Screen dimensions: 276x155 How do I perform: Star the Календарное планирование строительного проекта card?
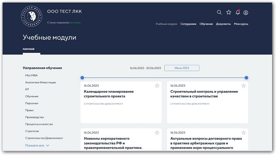tap(157, 86)
